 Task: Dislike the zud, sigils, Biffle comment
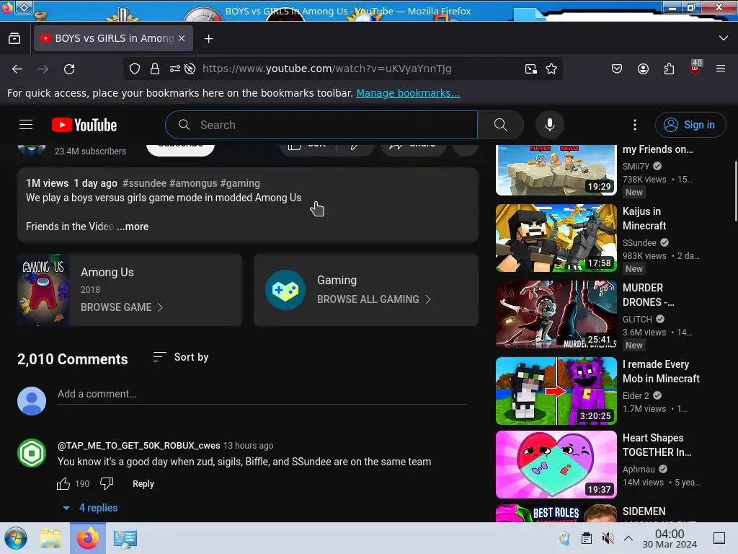(107, 483)
